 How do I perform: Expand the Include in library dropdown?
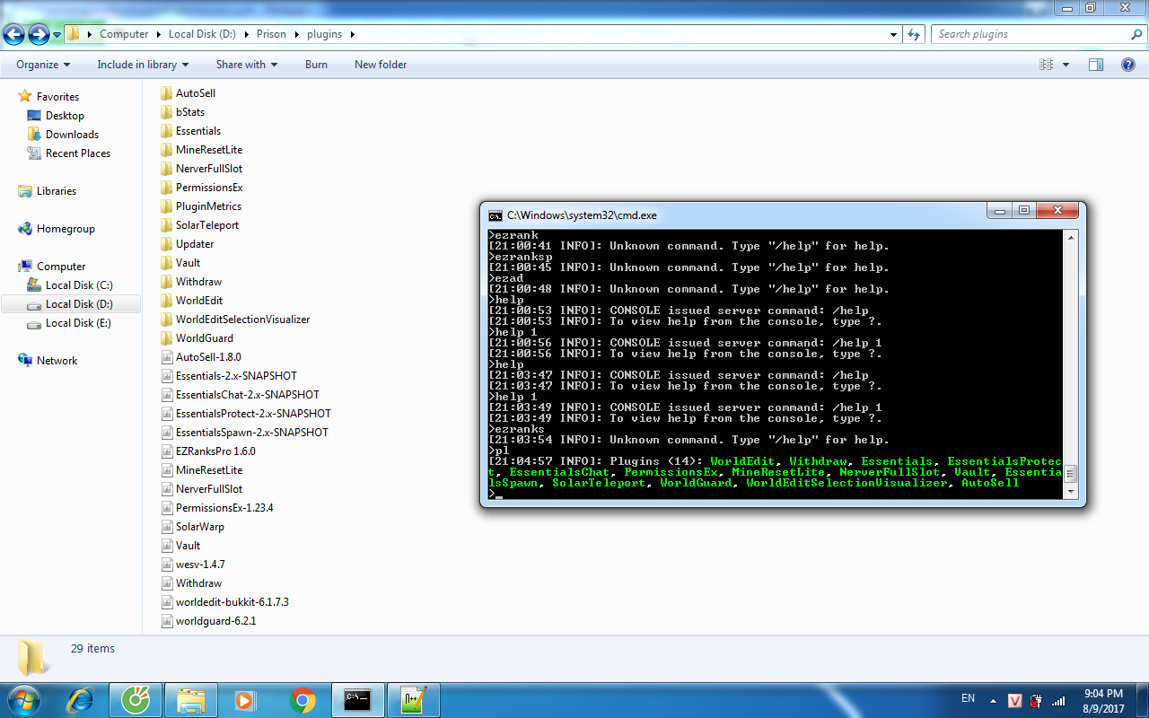[143, 65]
